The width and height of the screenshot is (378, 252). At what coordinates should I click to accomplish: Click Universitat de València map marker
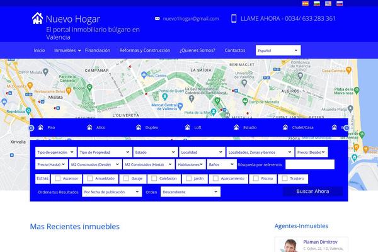[244, 83]
